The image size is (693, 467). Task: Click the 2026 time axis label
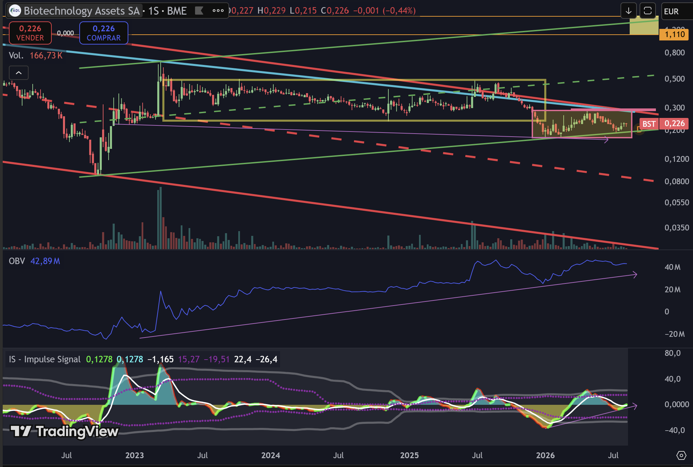pos(545,455)
